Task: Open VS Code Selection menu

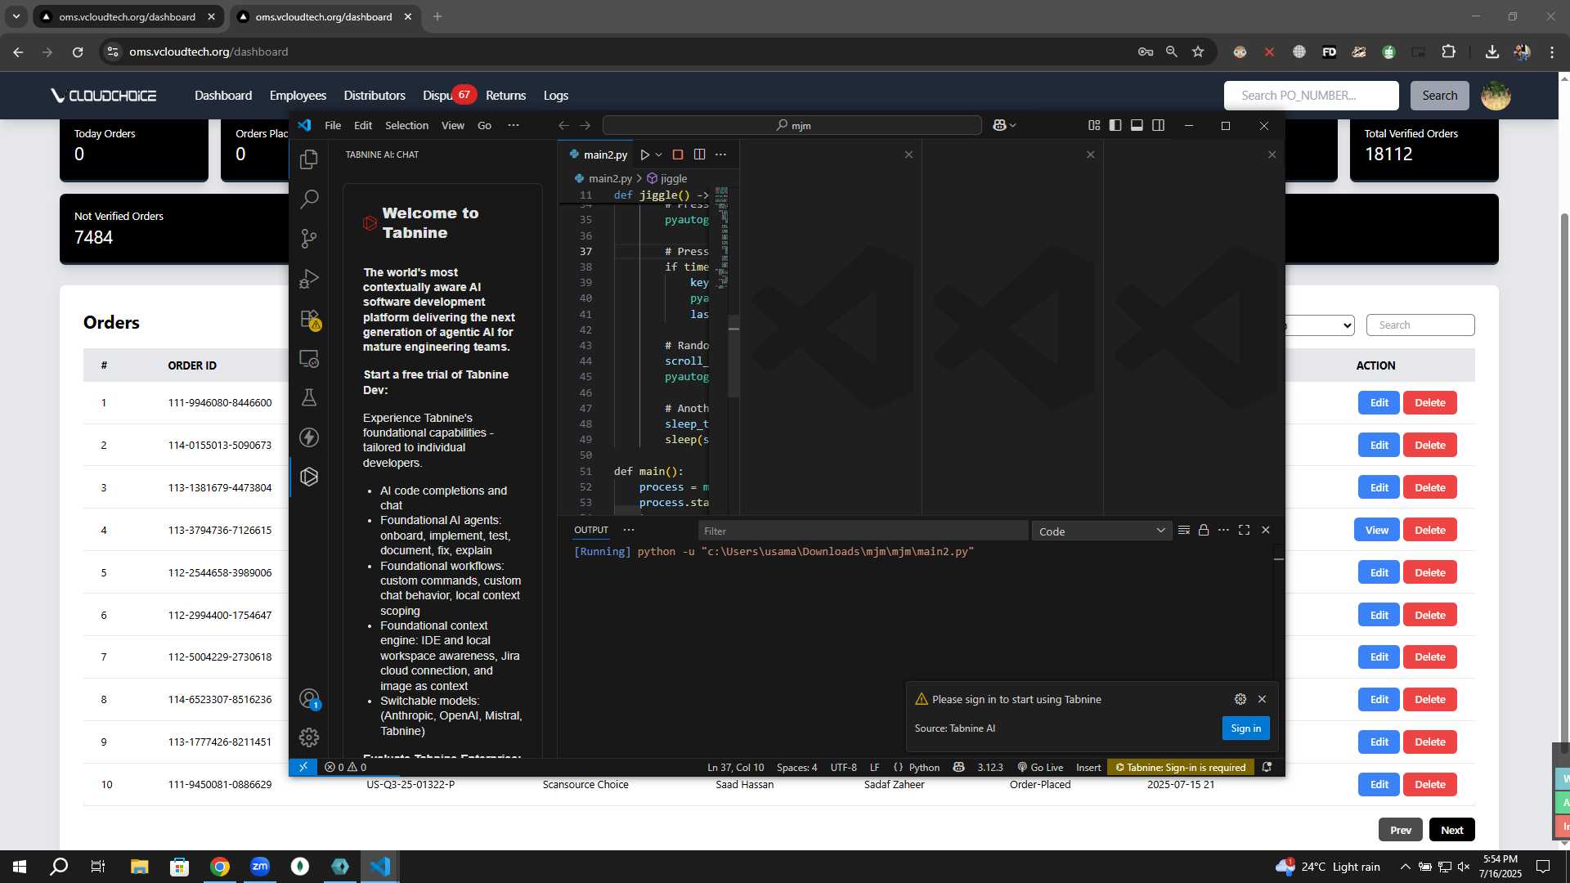Action: click(406, 125)
